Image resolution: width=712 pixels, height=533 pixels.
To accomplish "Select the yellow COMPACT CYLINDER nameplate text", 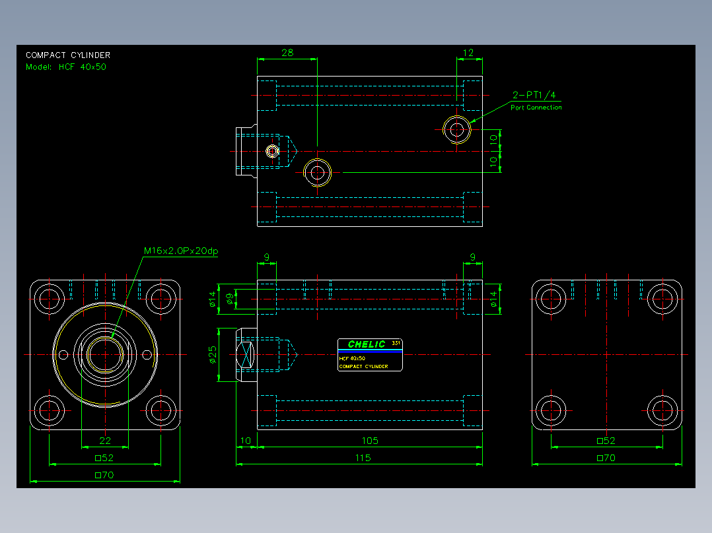I will tap(364, 367).
